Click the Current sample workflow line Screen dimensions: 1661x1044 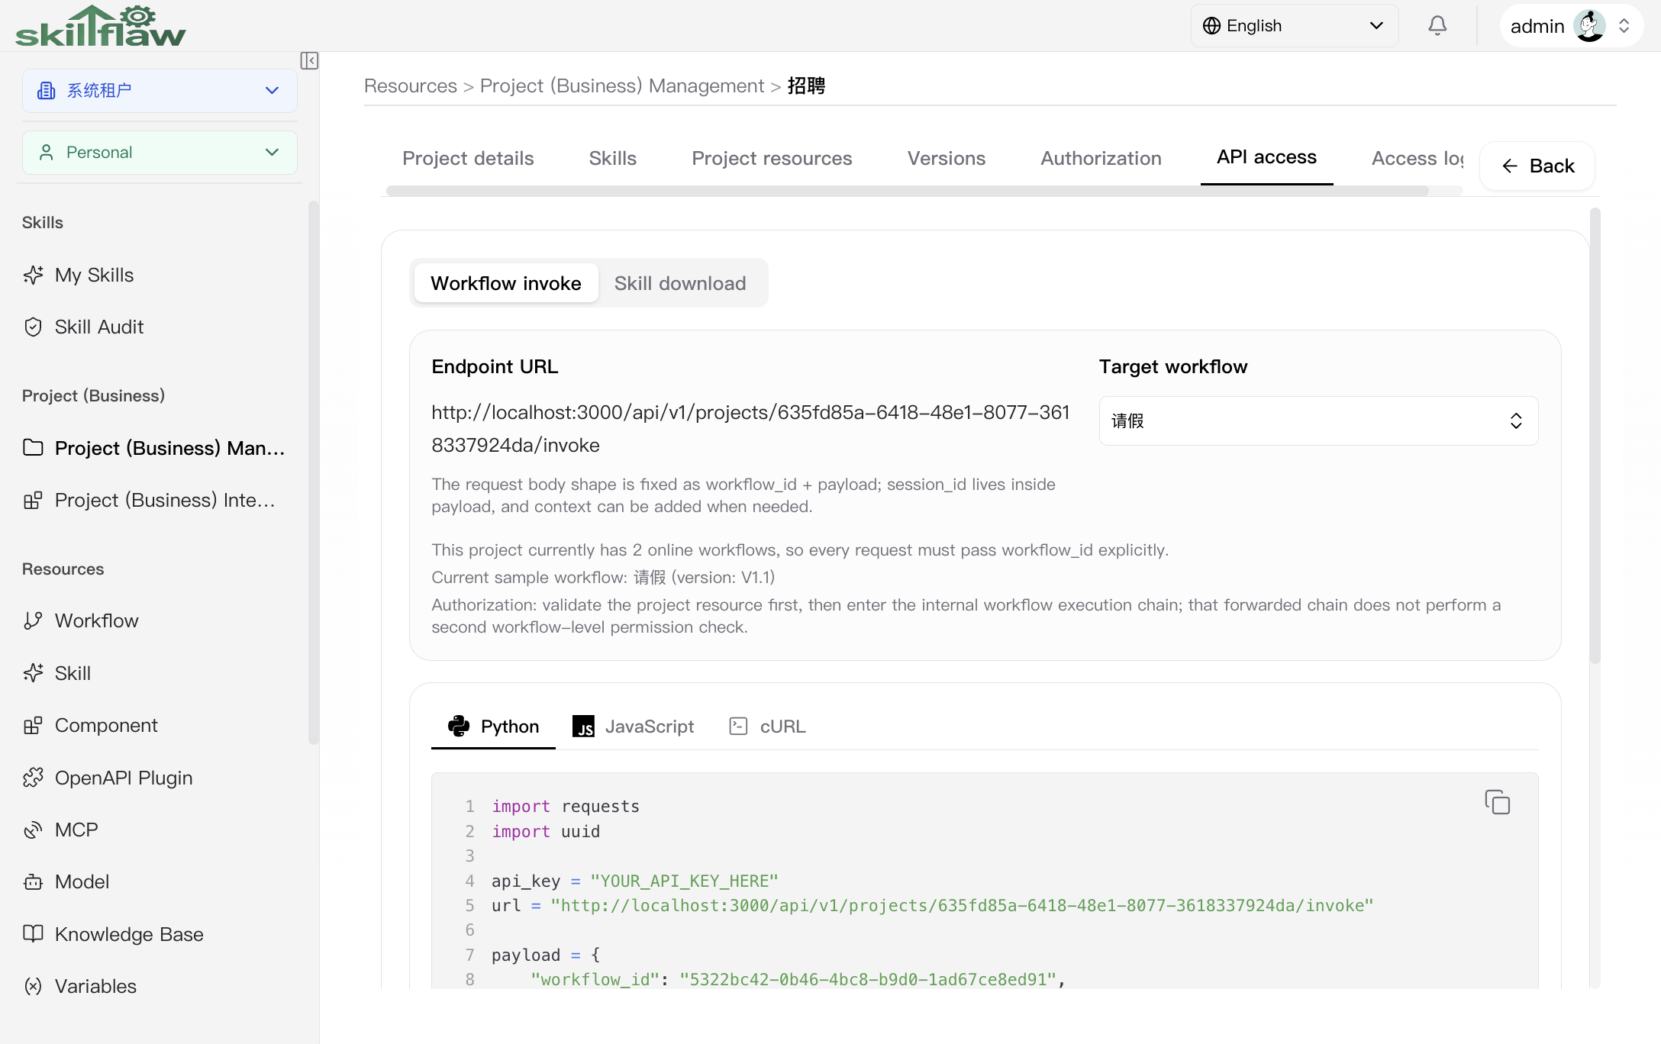pos(603,577)
